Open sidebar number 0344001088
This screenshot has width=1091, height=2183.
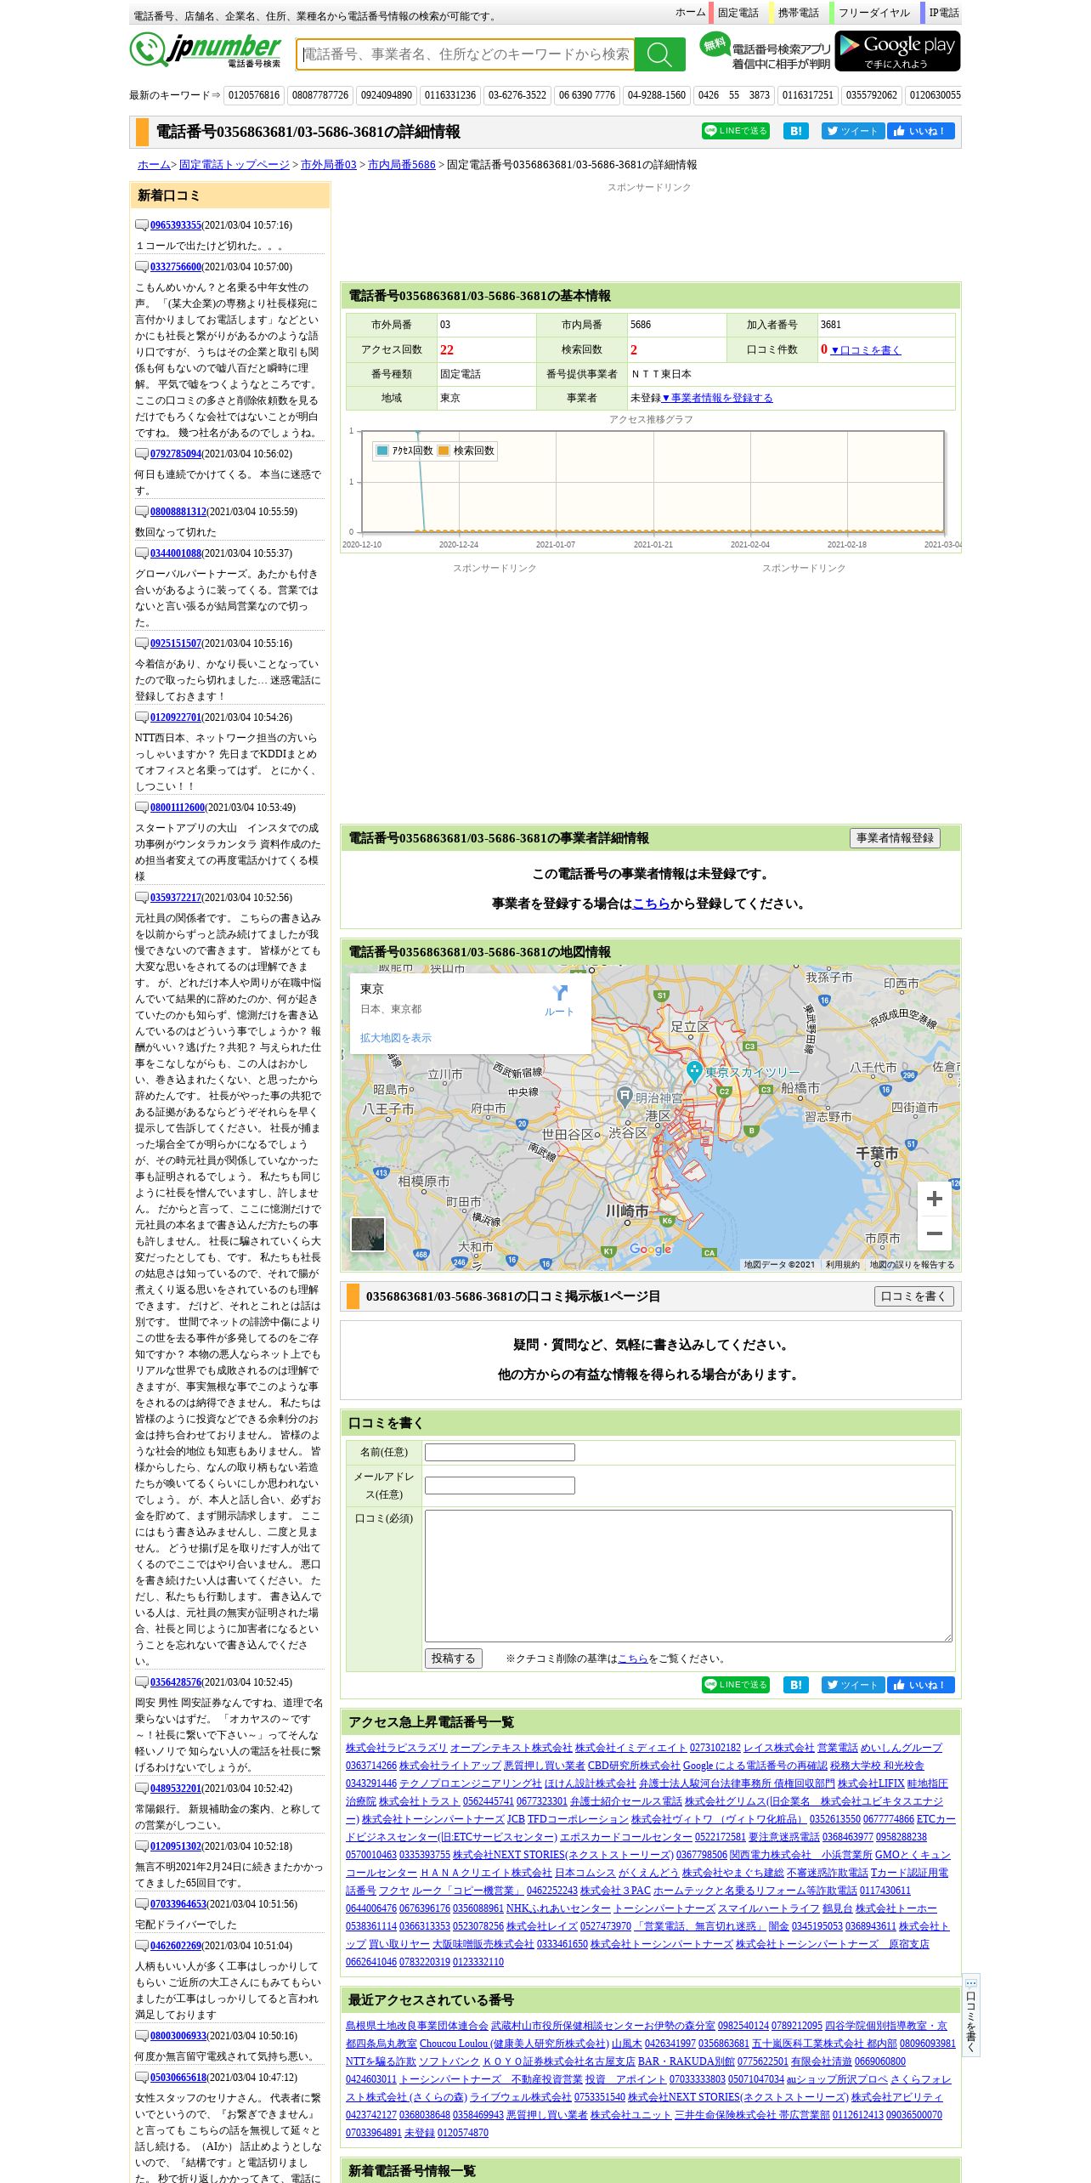[176, 553]
